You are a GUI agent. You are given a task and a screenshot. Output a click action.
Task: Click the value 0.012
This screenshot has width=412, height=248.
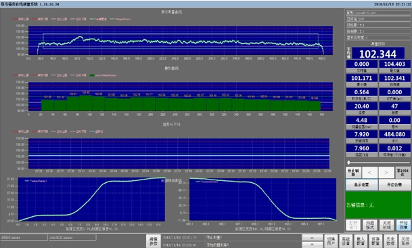(x=394, y=148)
